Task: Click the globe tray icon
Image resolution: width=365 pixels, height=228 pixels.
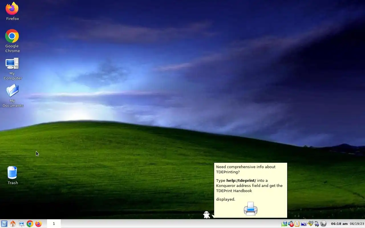Action: click(323, 224)
